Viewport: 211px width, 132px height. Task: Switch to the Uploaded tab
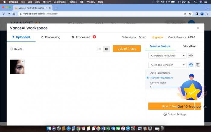(21, 37)
